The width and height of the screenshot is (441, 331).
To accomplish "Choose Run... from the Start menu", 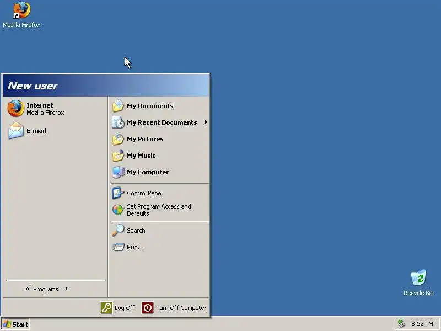I will pyautogui.click(x=135, y=247).
